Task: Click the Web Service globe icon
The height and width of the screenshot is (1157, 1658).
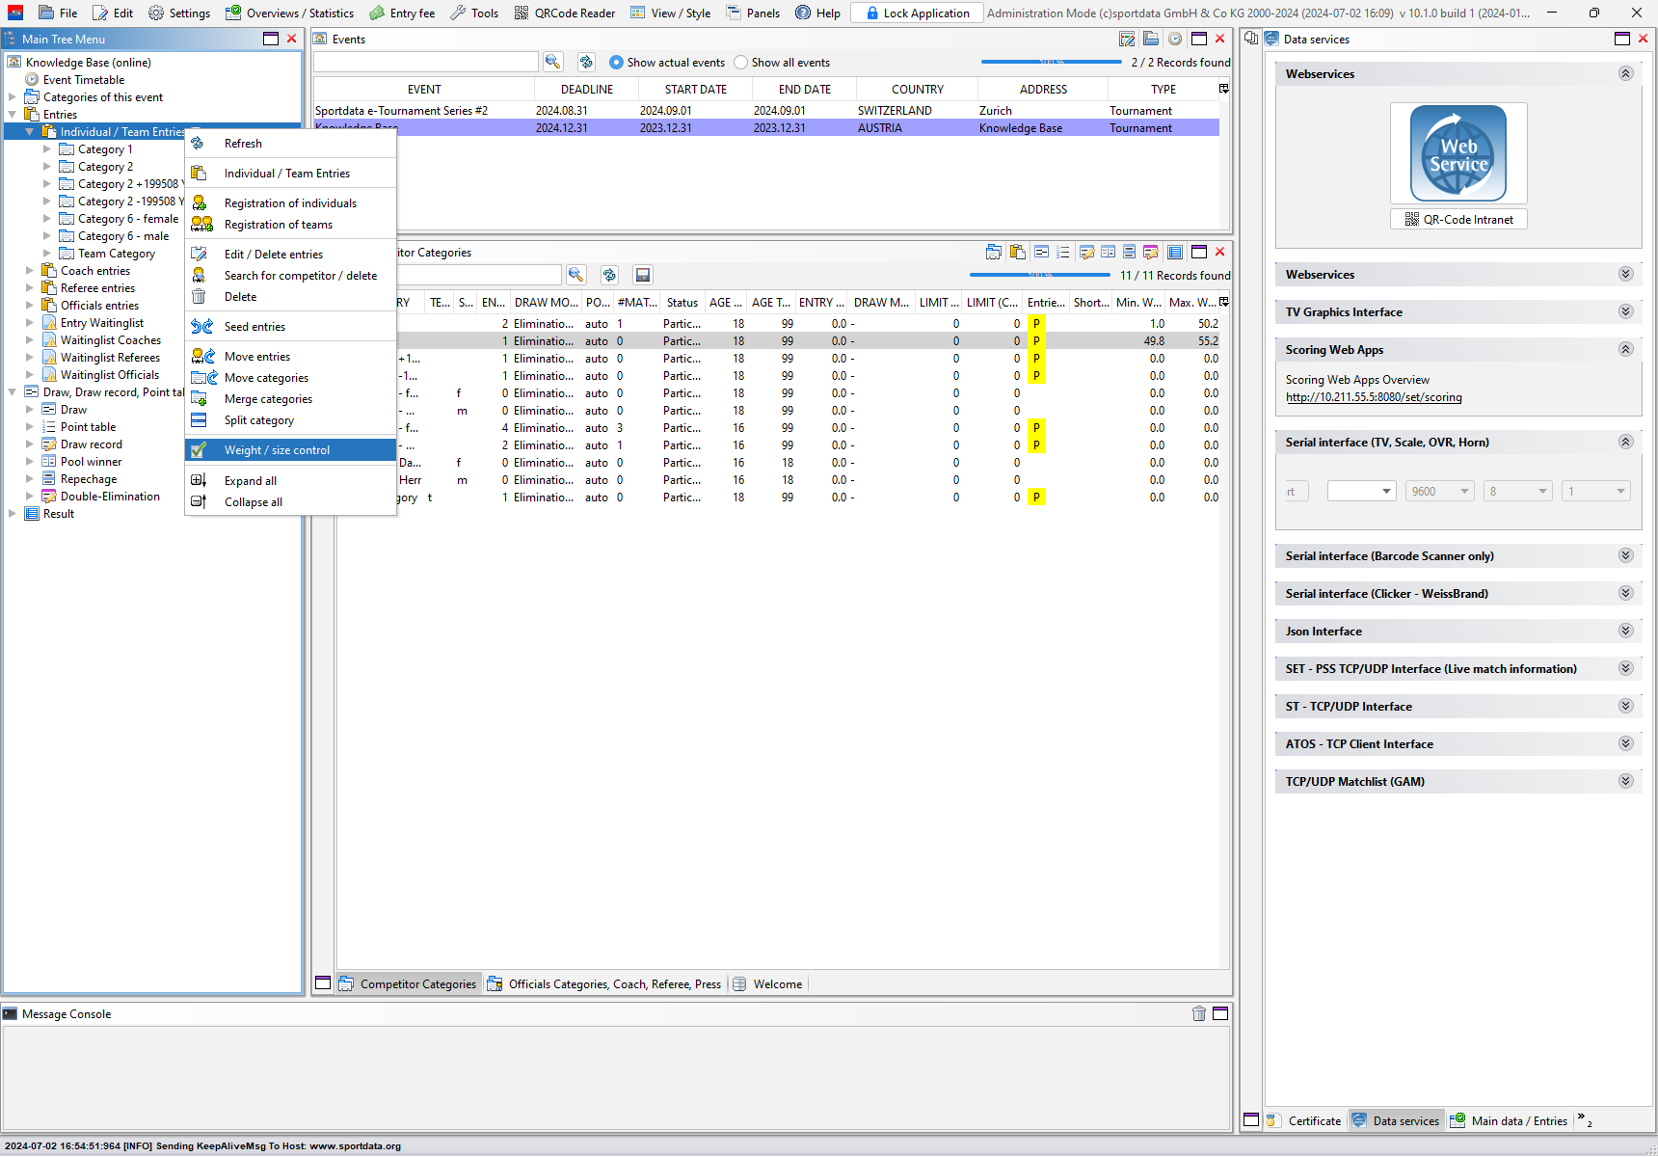Action: tap(1457, 153)
